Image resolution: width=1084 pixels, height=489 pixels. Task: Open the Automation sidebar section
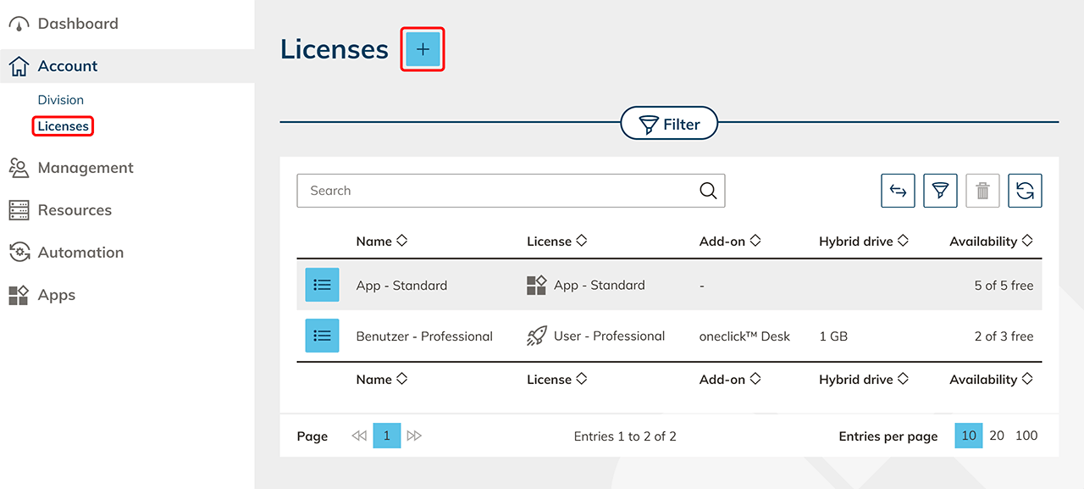pyautogui.click(x=80, y=253)
